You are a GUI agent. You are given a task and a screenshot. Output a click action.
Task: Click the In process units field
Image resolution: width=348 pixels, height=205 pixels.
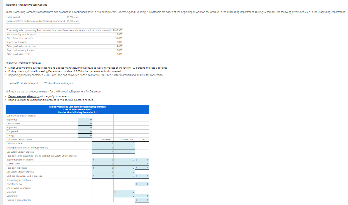click(85, 127)
